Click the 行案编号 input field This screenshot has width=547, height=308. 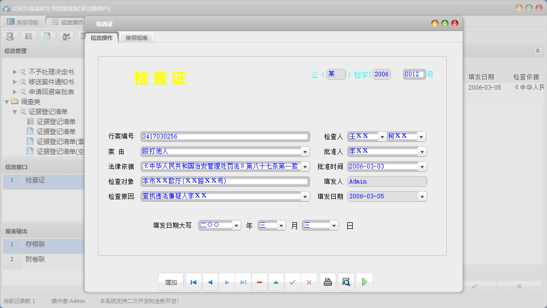224,137
